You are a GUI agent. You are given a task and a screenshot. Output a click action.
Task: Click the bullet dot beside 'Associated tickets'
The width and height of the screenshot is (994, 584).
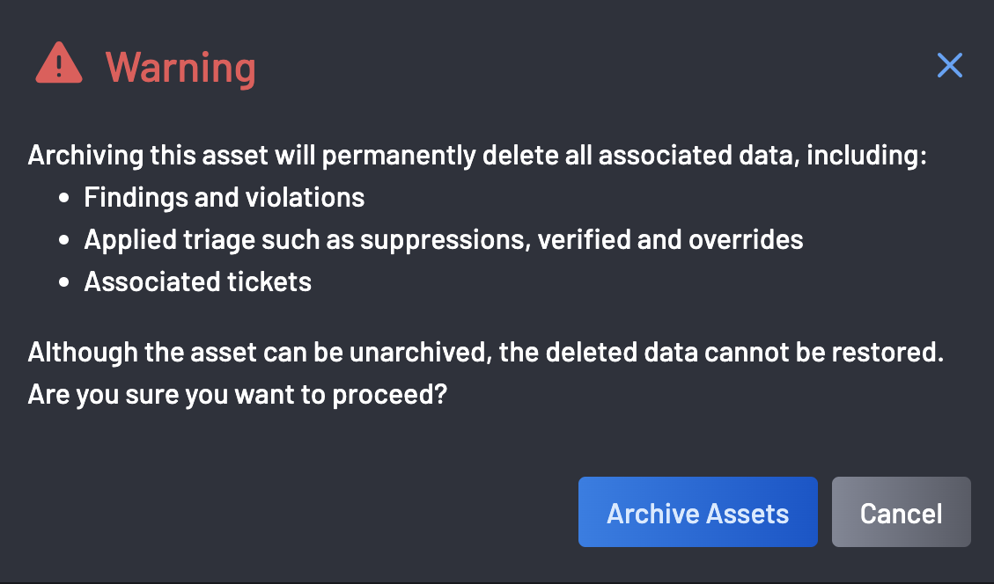(x=63, y=282)
